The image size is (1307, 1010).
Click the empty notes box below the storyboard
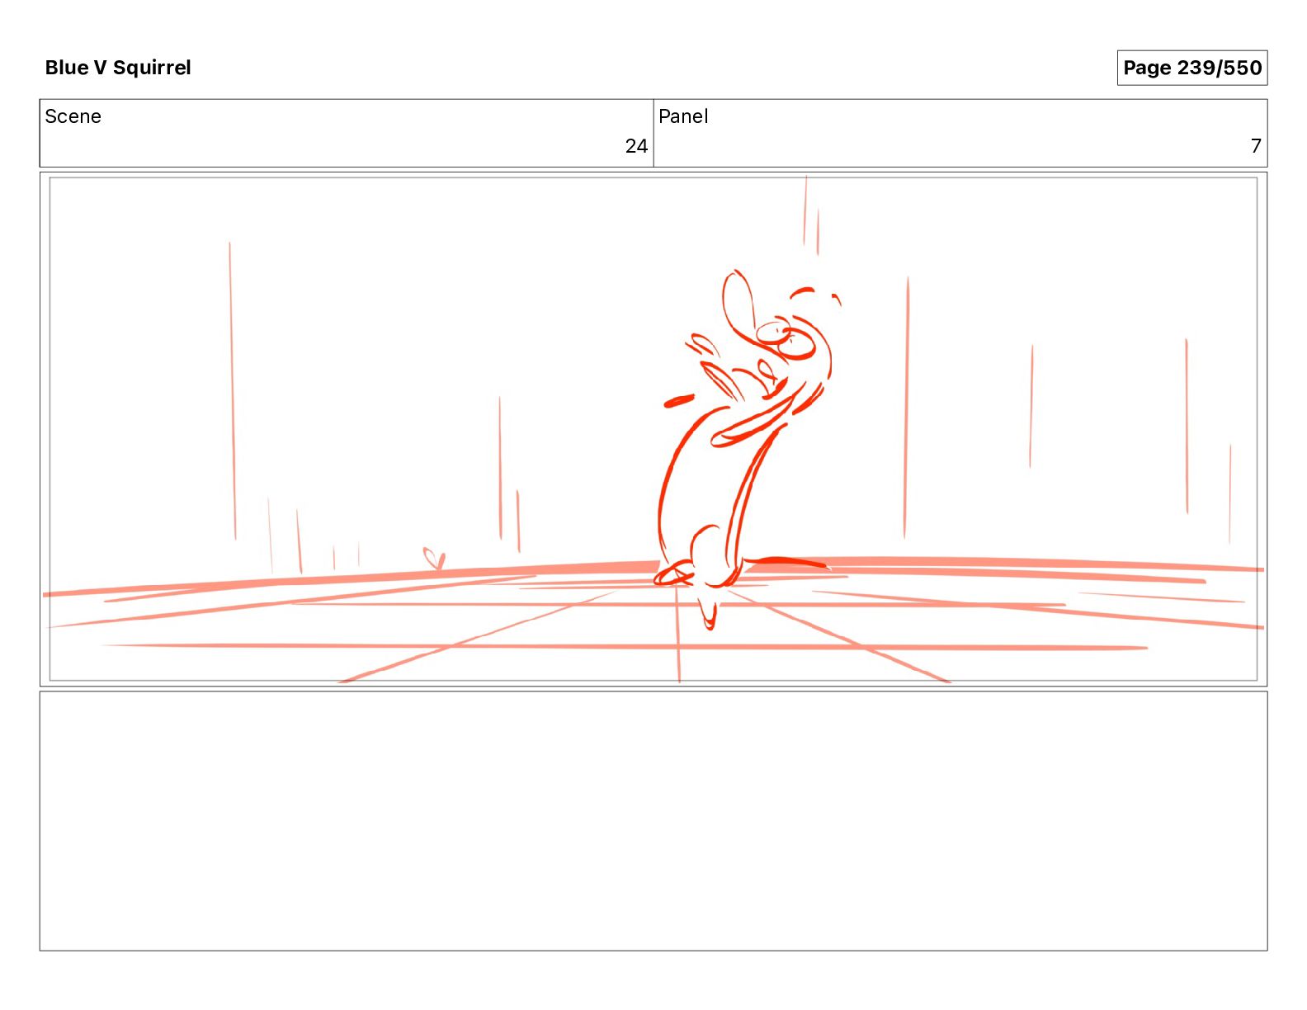[x=653, y=821]
